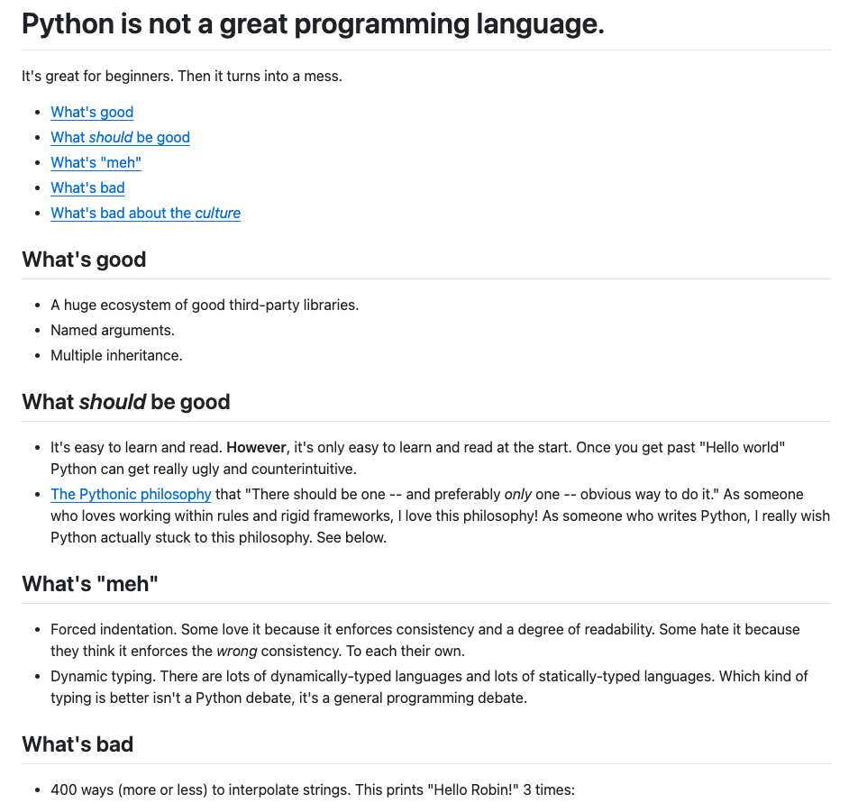
Task: Click the main title about Python not being great
Action: 312,24
